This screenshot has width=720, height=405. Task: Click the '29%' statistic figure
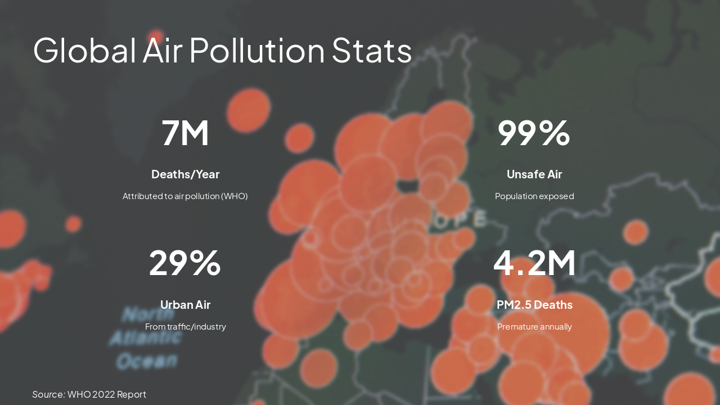point(185,263)
